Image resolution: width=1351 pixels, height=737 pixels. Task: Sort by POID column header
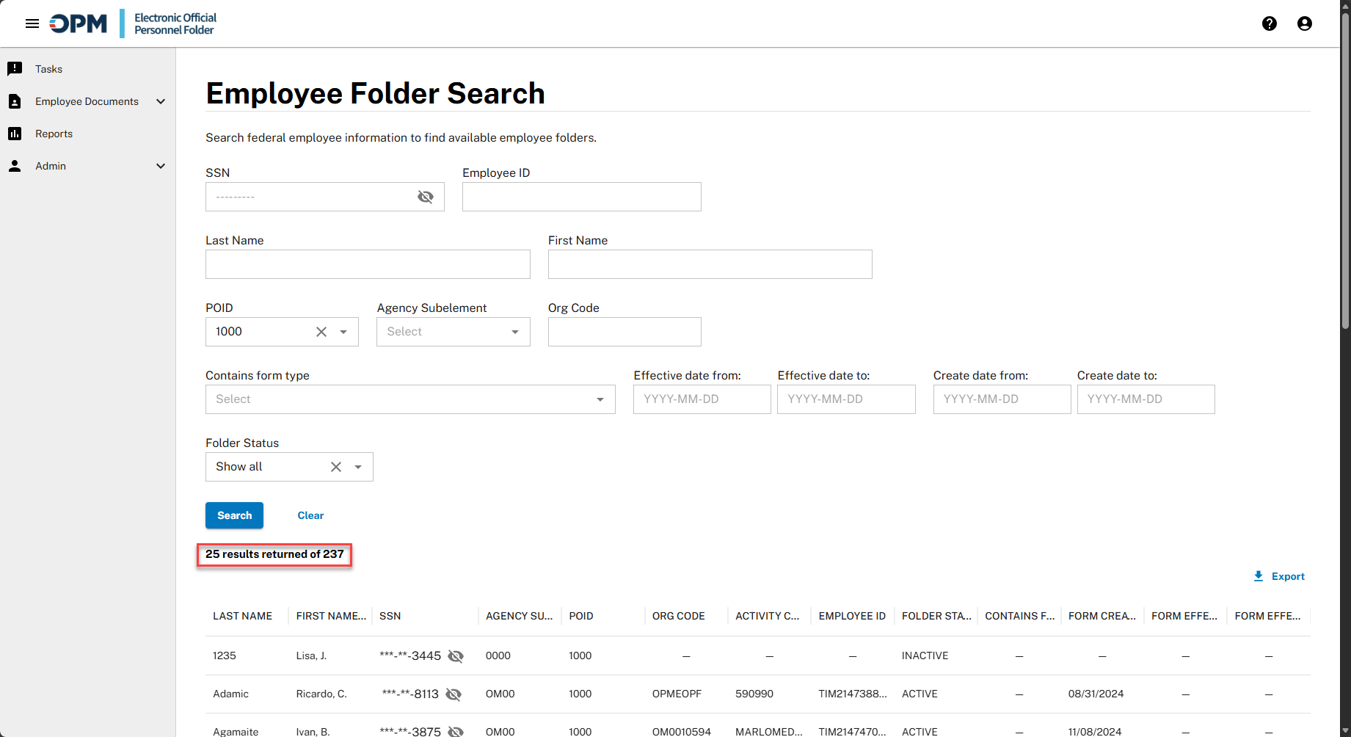coord(581,616)
